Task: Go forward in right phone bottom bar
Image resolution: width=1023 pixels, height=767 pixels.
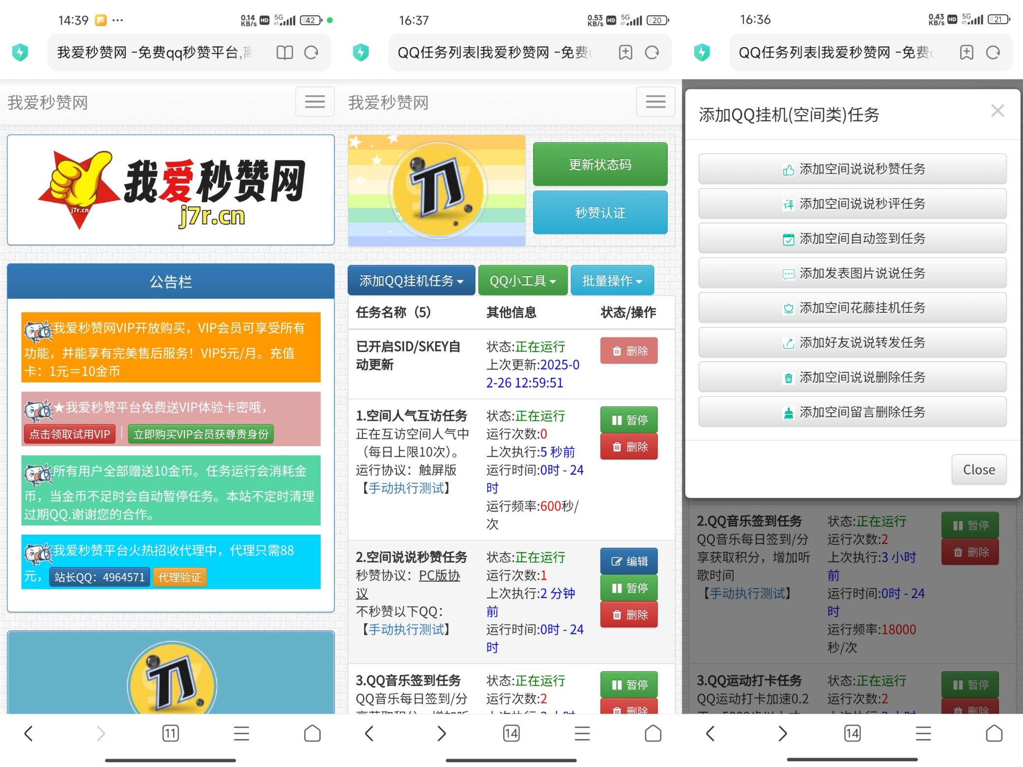Action: (x=782, y=734)
